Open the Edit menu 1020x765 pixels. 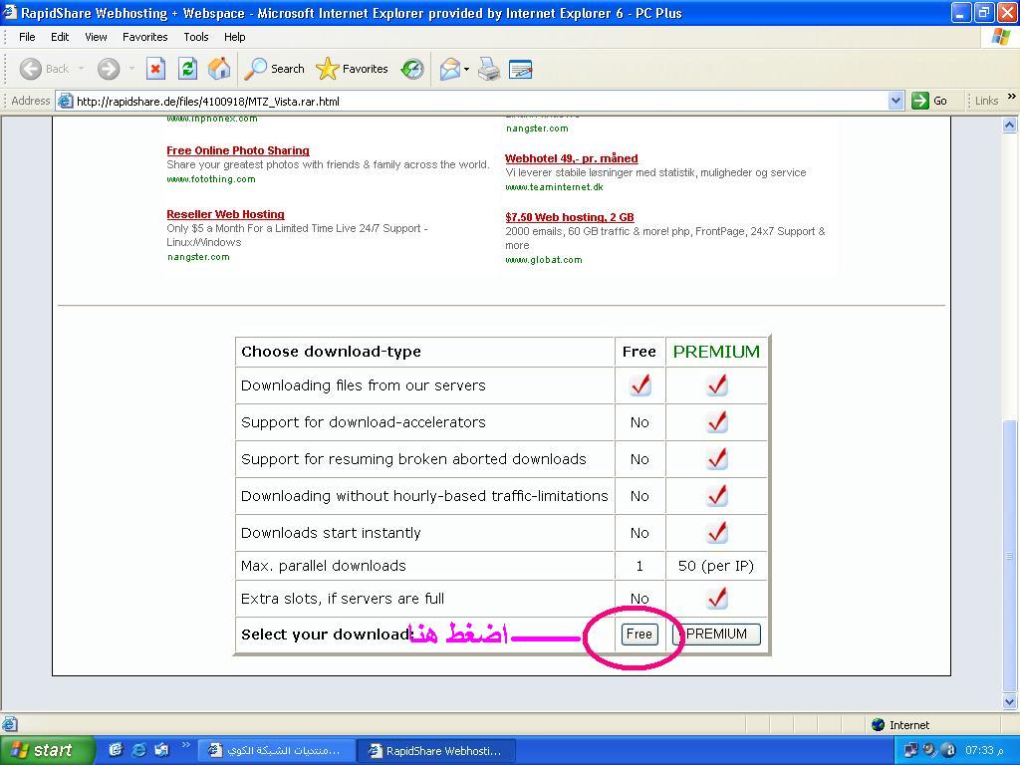60,37
